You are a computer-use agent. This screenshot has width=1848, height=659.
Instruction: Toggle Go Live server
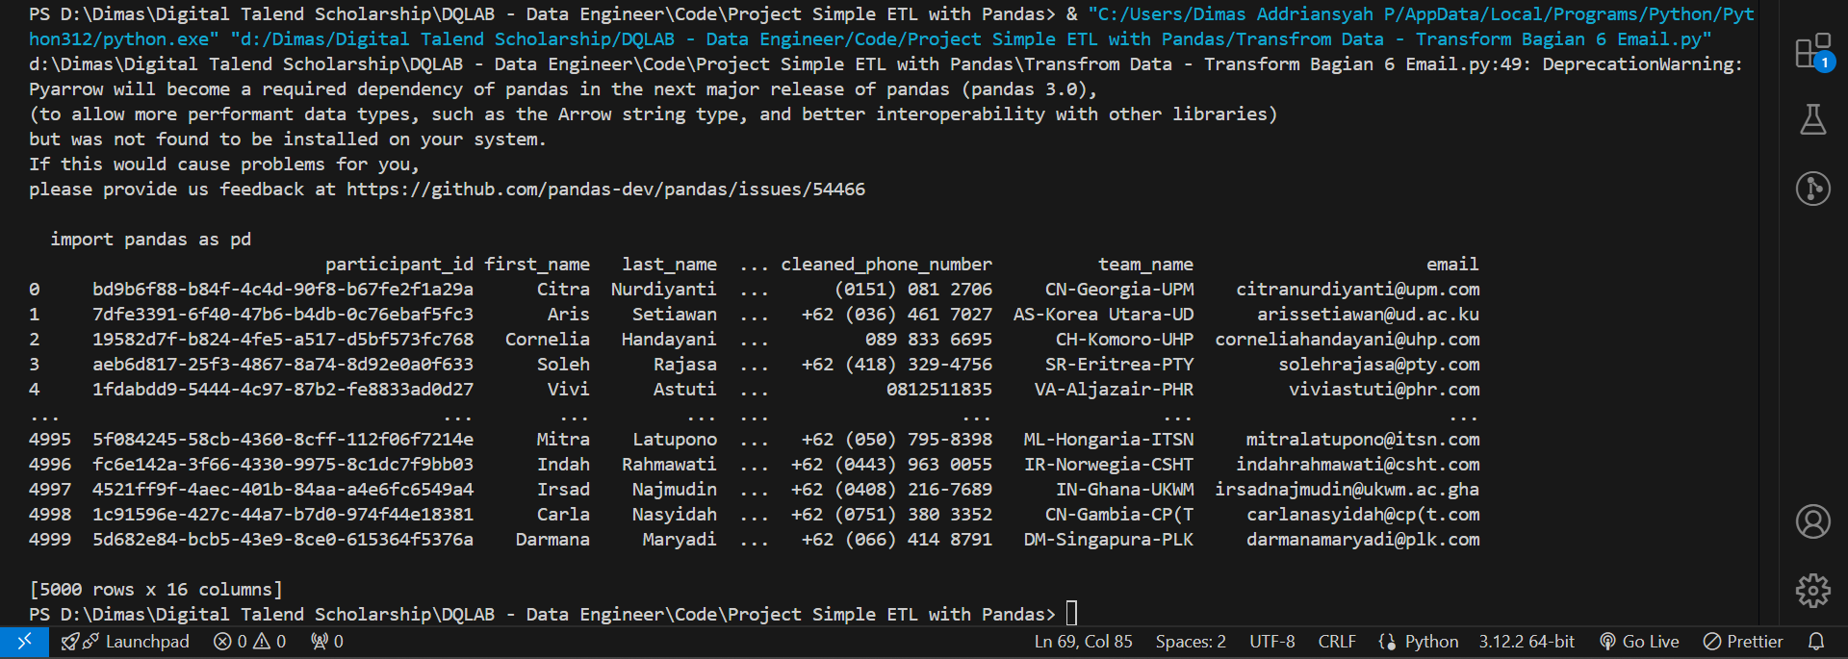[x=1639, y=642]
